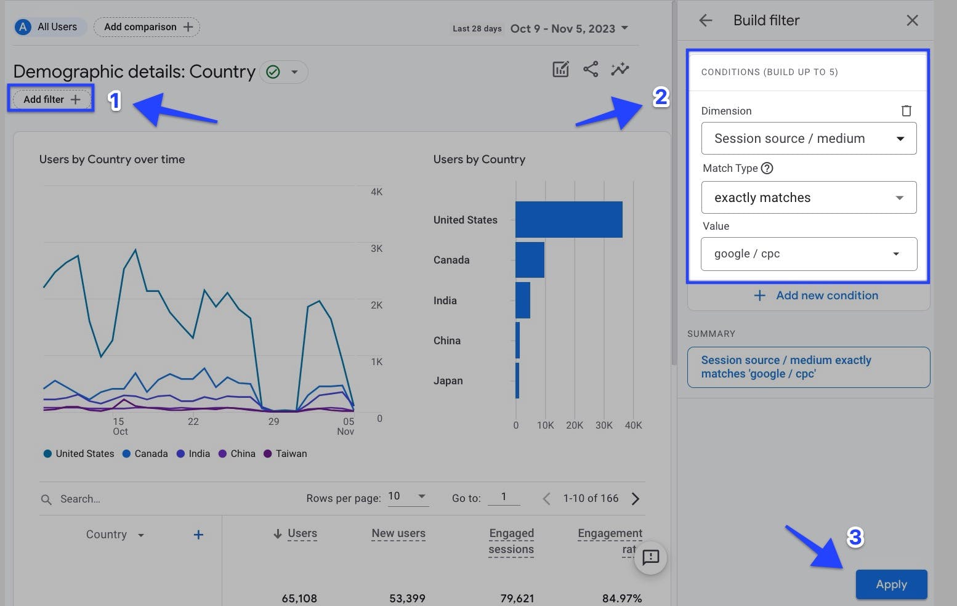
Task: Open the Oct 9 – Nov 5 date selector
Action: tap(568, 28)
